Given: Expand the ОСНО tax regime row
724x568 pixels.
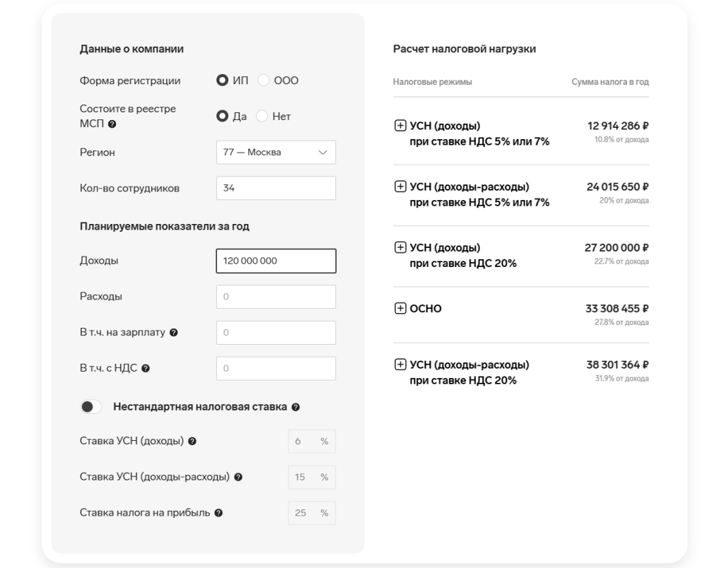Looking at the screenshot, I should pyautogui.click(x=400, y=308).
